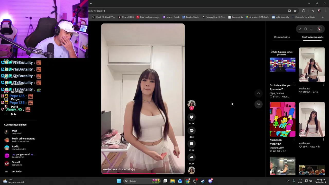Viewport: 329px width, 185px height.
Task: Click the phone icon in floating toolbar
Action: pos(305,29)
